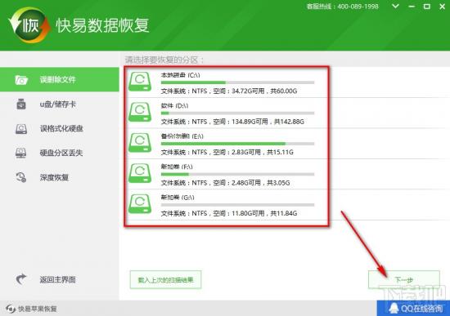The image size is (450, 316).
Task: Minimize the recovery window
Action: 412,7
